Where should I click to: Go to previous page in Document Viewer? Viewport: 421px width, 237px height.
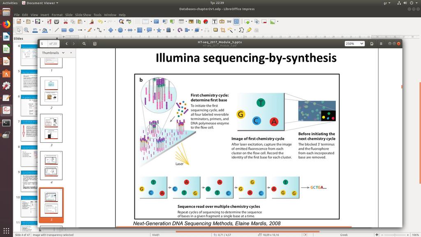tap(67, 44)
